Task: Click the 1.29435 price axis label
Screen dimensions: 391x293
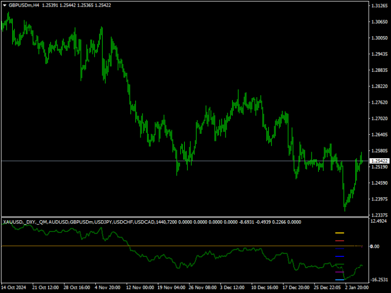Action: (x=379, y=54)
